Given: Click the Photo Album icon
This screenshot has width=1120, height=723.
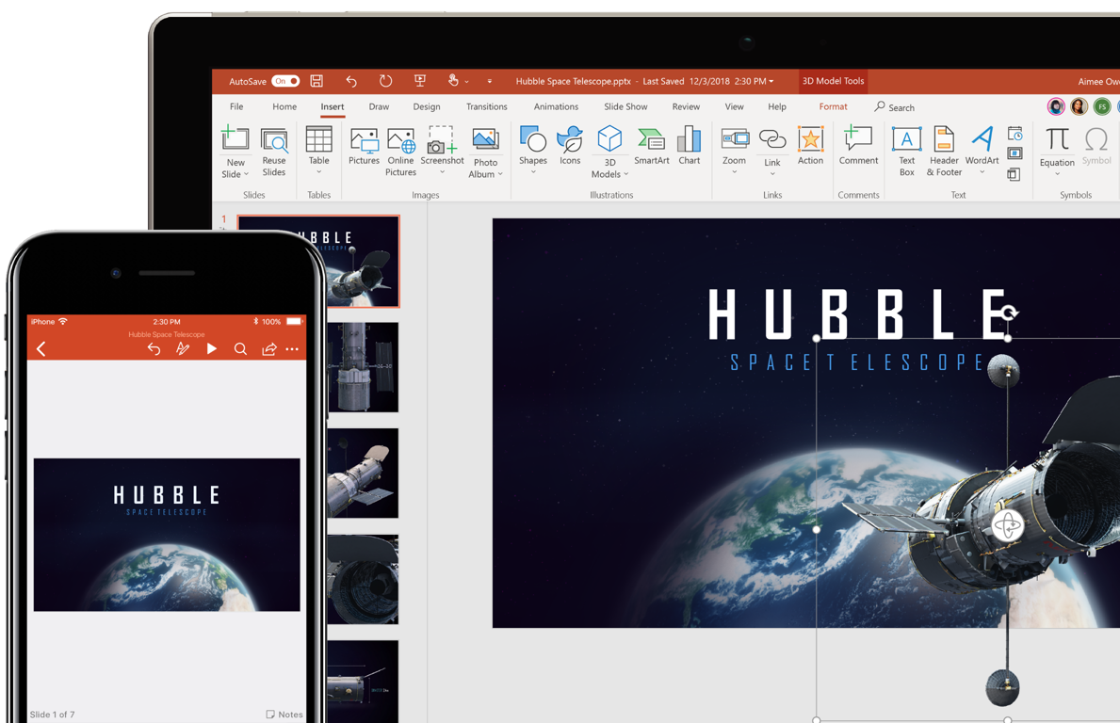Looking at the screenshot, I should [x=485, y=140].
